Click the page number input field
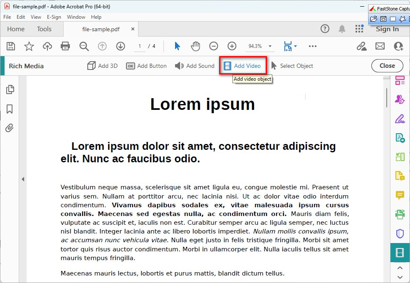 pyautogui.click(x=140, y=46)
